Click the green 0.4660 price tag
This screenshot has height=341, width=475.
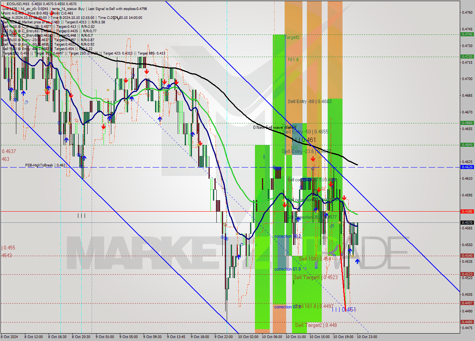[x=466, y=123]
